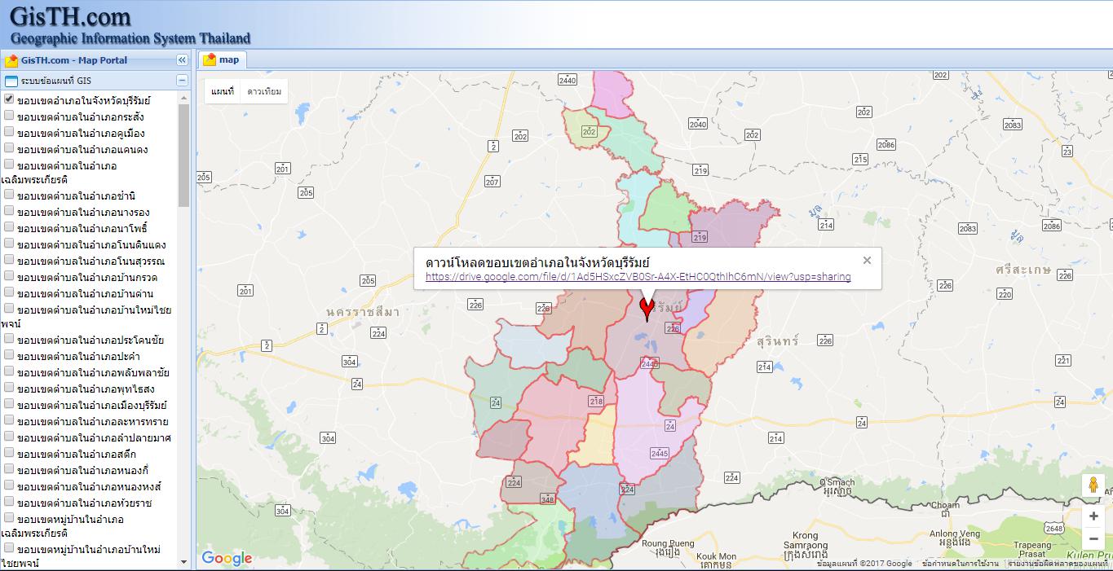Click the Geographic Information System Thailand subtitle
The image size is (1113, 571).
click(x=130, y=38)
